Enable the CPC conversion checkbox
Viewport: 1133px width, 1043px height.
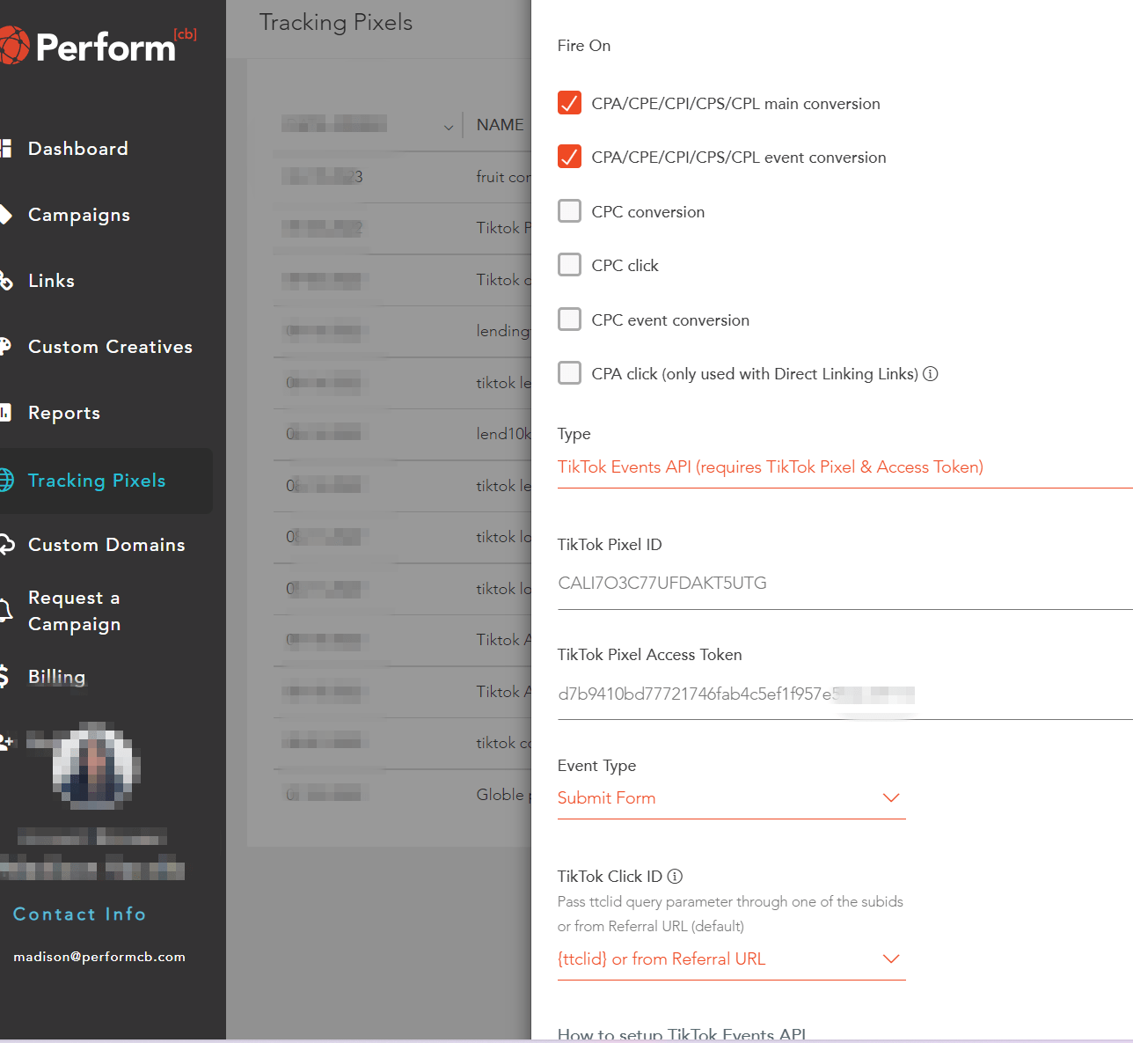[569, 211]
